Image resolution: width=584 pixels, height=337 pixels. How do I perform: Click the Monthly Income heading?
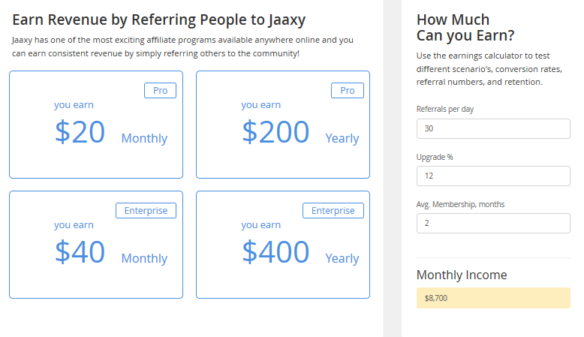click(x=462, y=275)
